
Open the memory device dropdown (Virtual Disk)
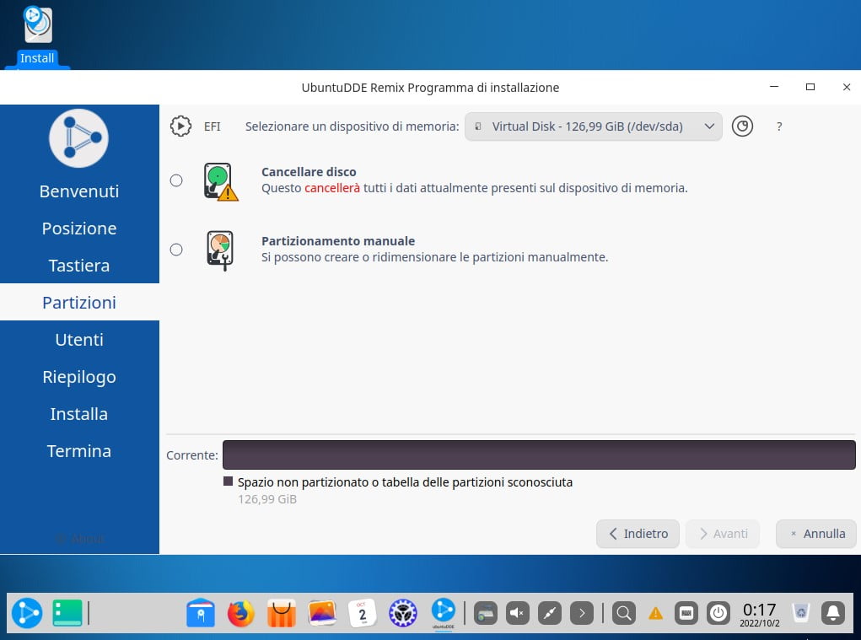coord(593,126)
